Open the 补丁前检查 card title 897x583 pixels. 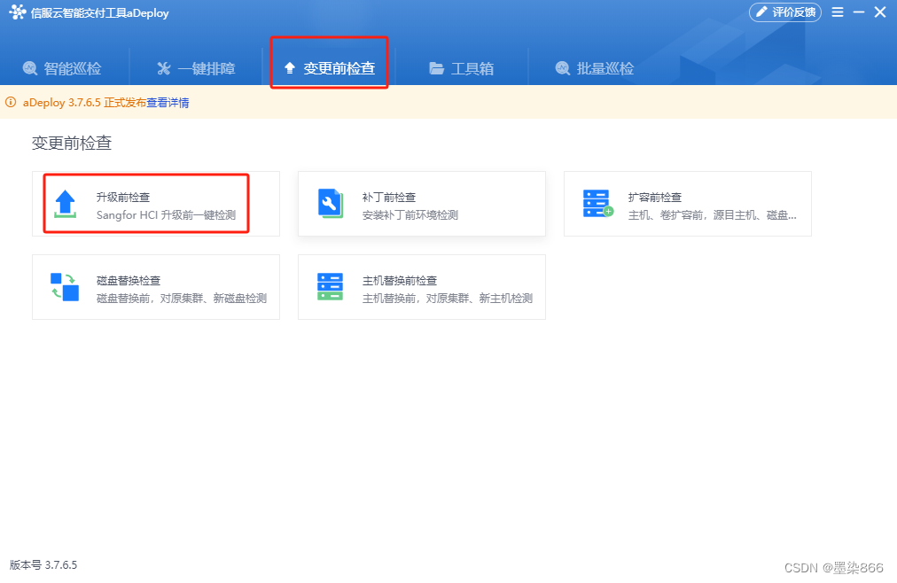389,198
